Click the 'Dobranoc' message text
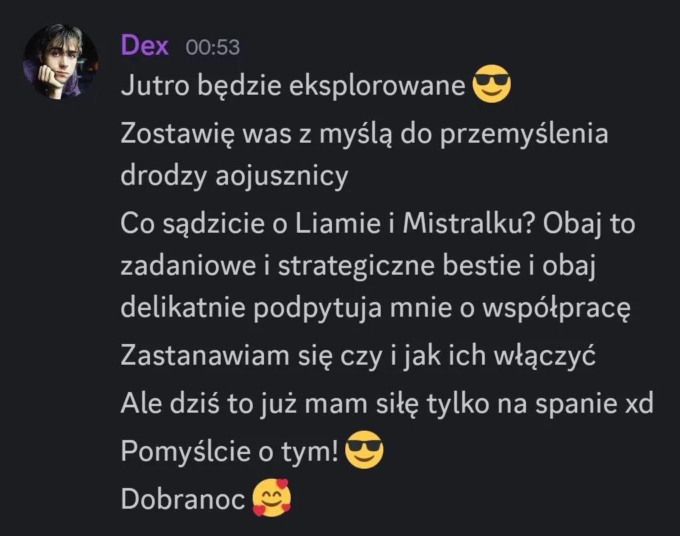The image size is (680, 536). pos(183,499)
